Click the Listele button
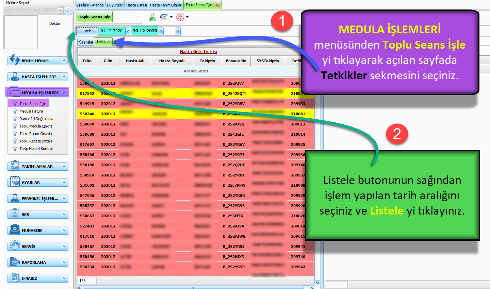The height and width of the screenshot is (289, 490). [x=86, y=31]
